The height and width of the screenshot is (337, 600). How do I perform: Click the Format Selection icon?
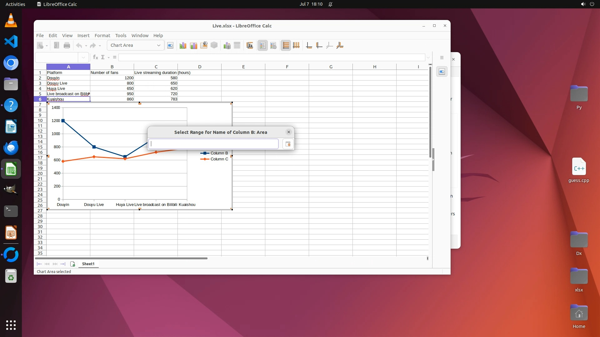(170, 46)
